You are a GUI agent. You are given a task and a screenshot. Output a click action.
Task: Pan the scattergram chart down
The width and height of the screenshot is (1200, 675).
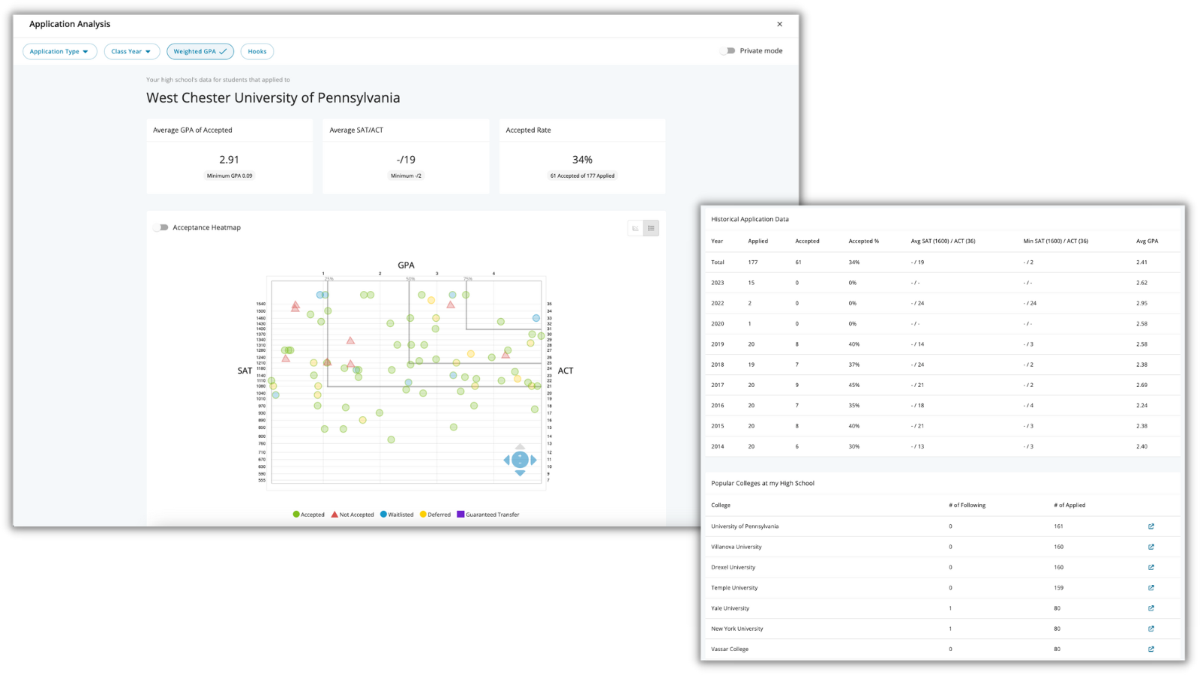(x=520, y=473)
